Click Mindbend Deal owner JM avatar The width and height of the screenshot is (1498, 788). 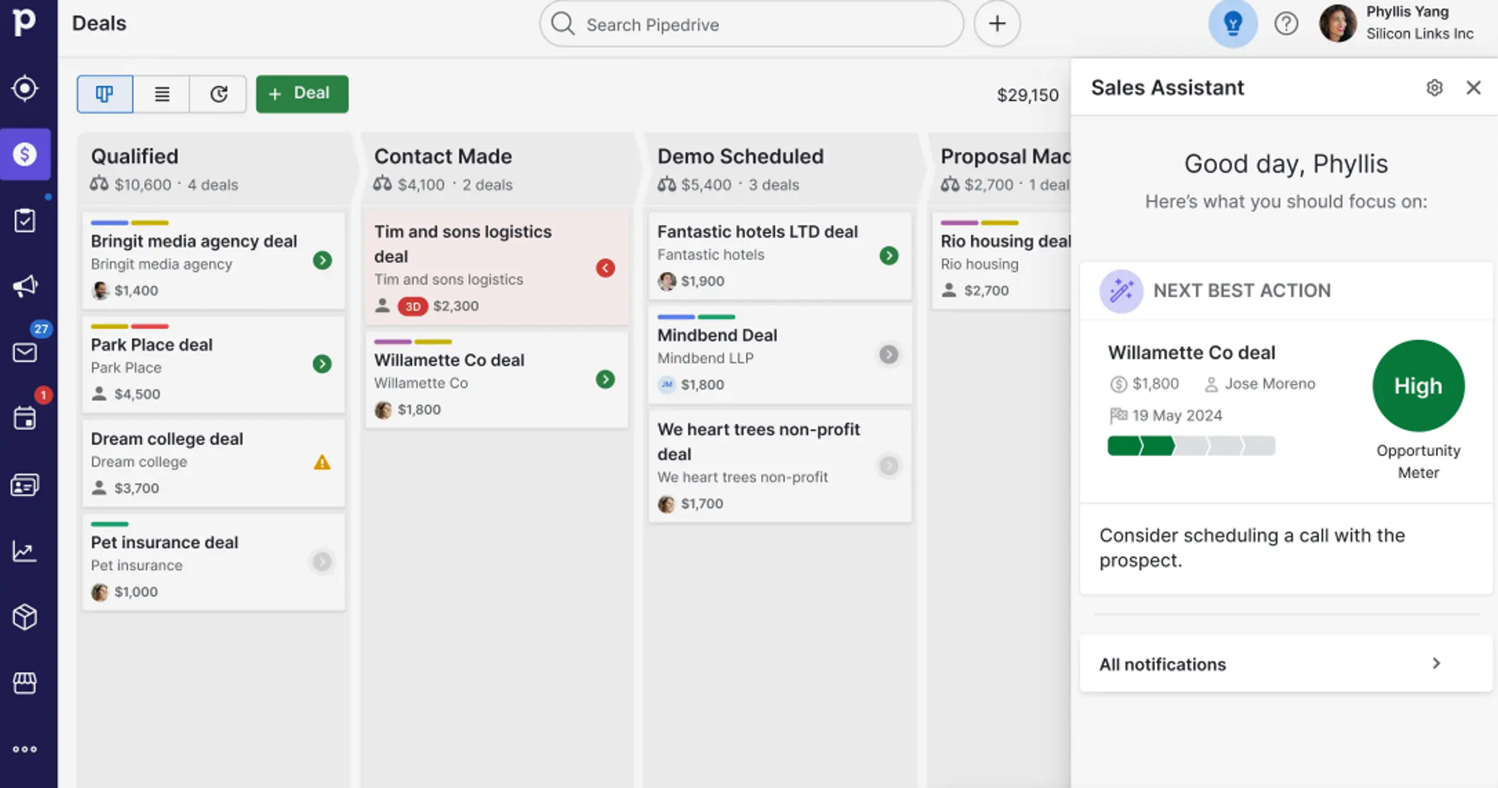click(x=667, y=384)
